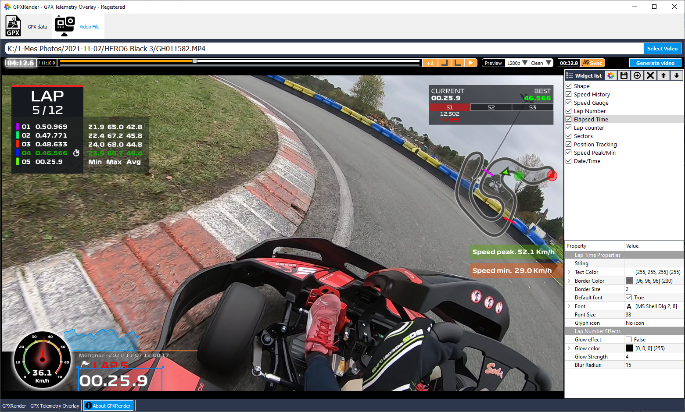
Task: Open widget color theme with the color wheel icon
Action: (x=610, y=75)
